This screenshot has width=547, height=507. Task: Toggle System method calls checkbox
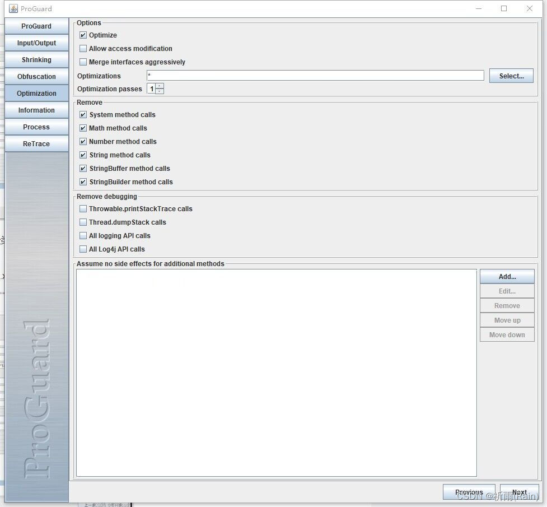coord(83,114)
